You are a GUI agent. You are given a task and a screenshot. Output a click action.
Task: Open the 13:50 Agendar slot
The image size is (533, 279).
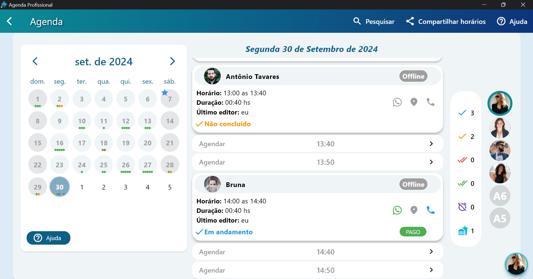[317, 162]
